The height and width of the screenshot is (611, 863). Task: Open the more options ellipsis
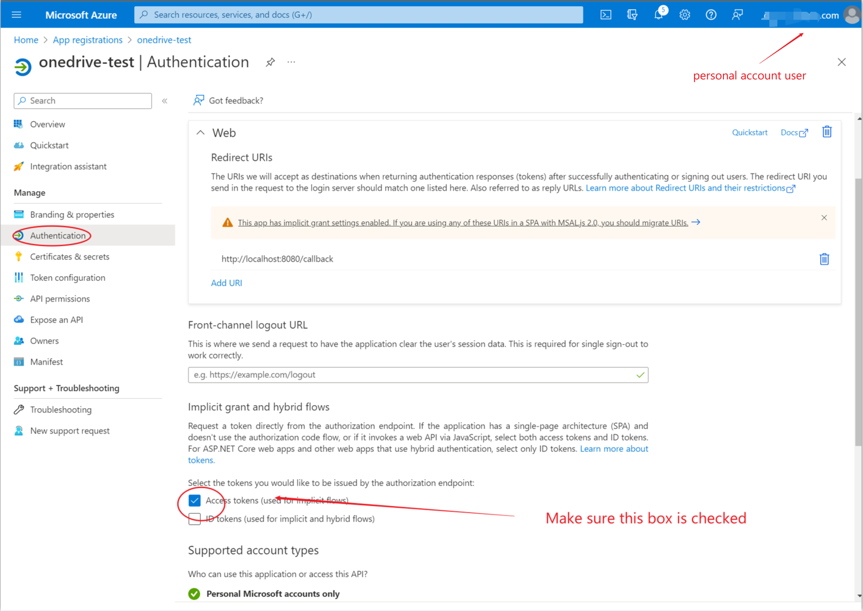tap(291, 62)
